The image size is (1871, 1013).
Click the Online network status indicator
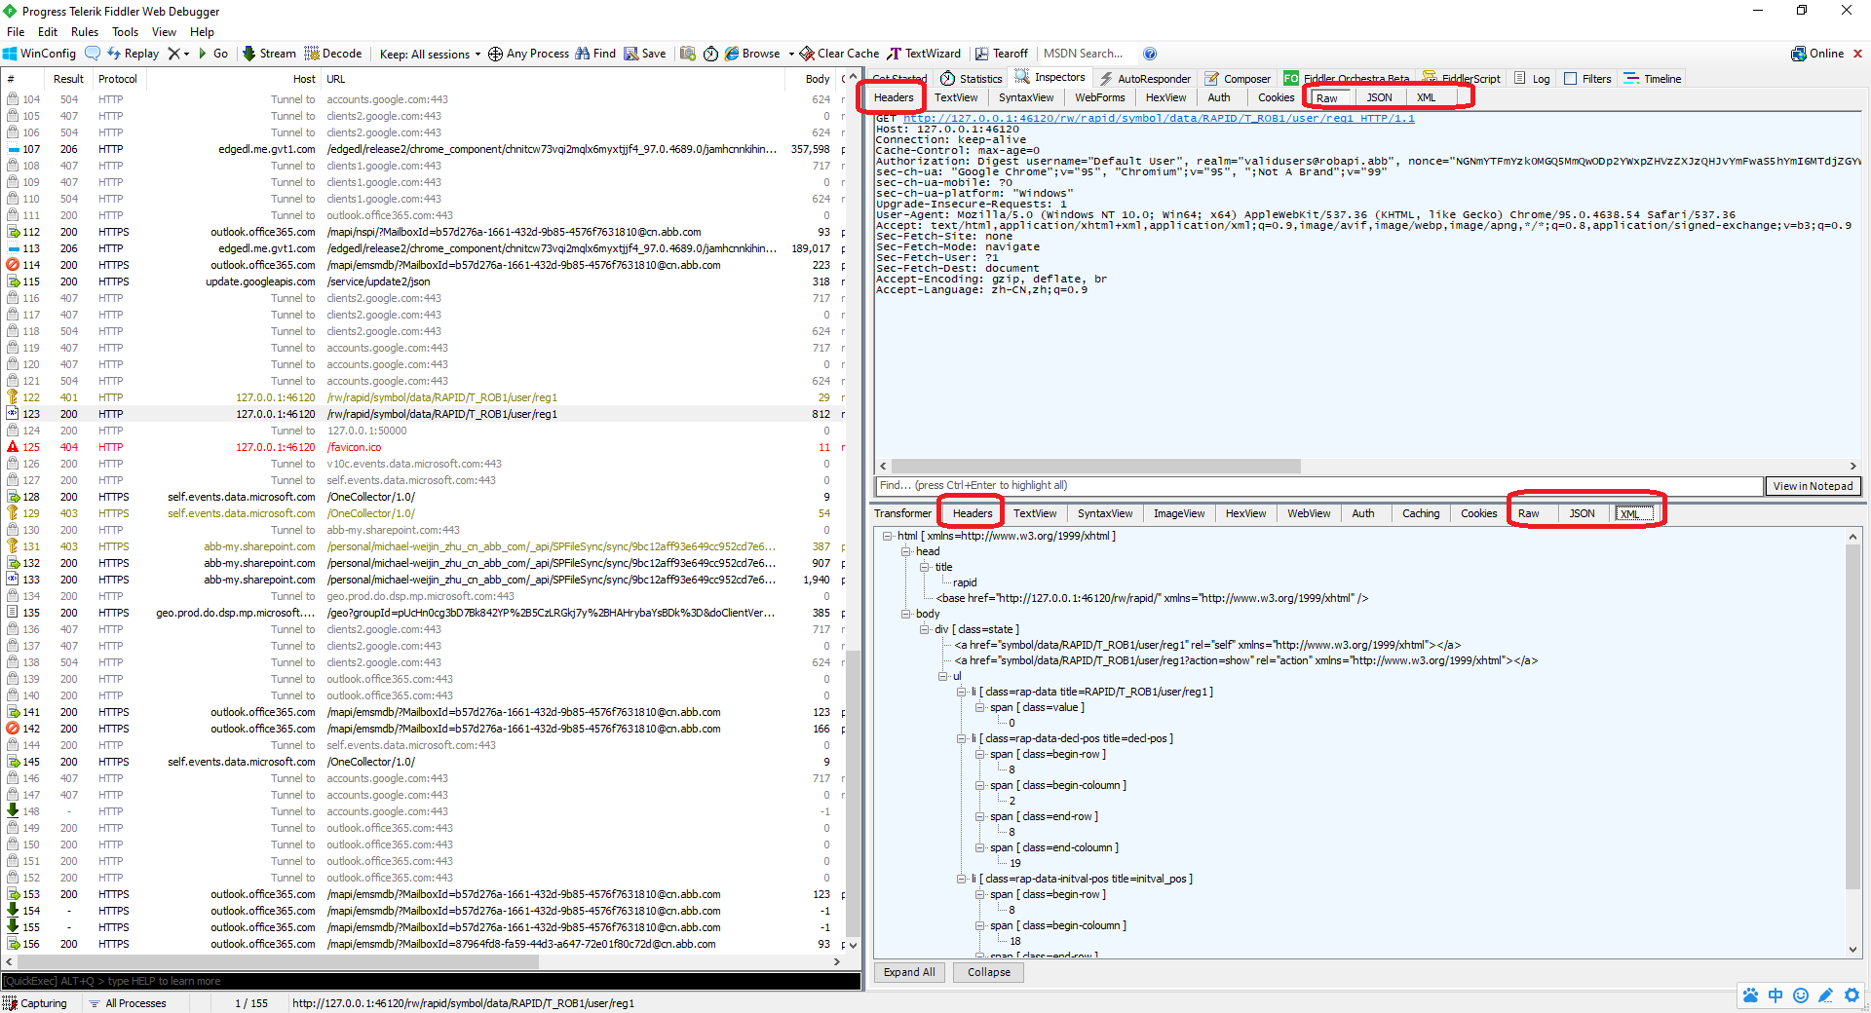[1817, 54]
